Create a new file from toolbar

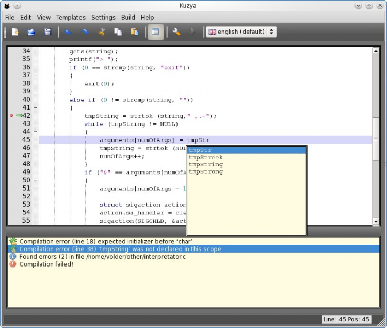pos(15,32)
